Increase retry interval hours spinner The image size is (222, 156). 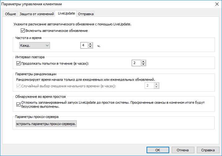(143, 62)
